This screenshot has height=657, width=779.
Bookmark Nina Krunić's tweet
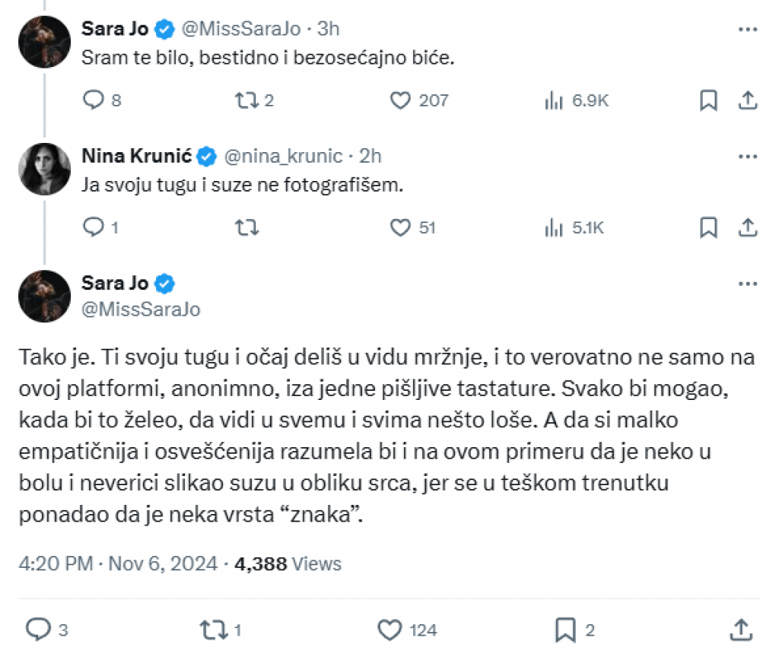click(710, 227)
